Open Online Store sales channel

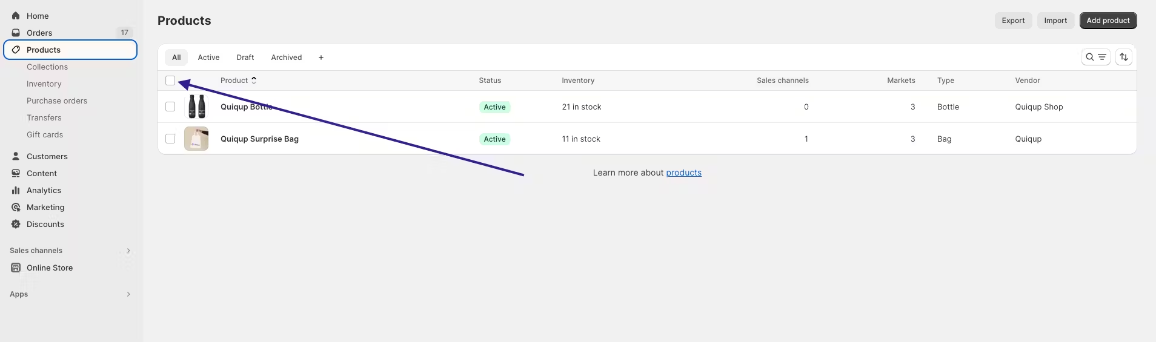[x=50, y=268]
